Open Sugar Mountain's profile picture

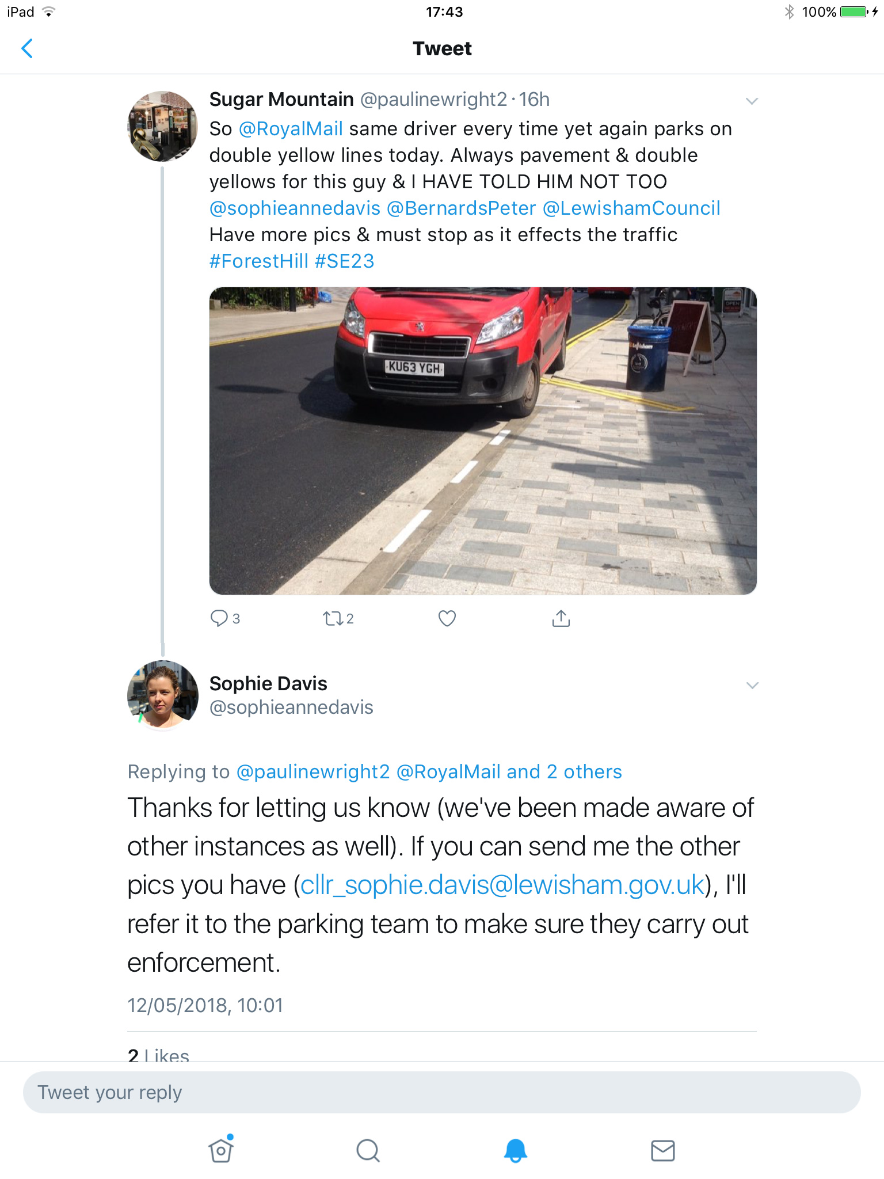[162, 126]
